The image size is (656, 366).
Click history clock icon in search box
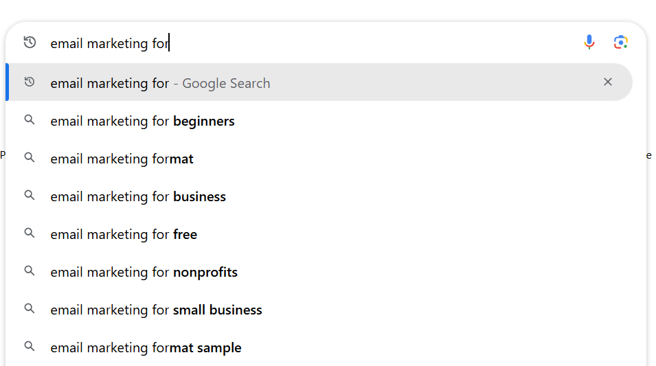click(x=30, y=43)
